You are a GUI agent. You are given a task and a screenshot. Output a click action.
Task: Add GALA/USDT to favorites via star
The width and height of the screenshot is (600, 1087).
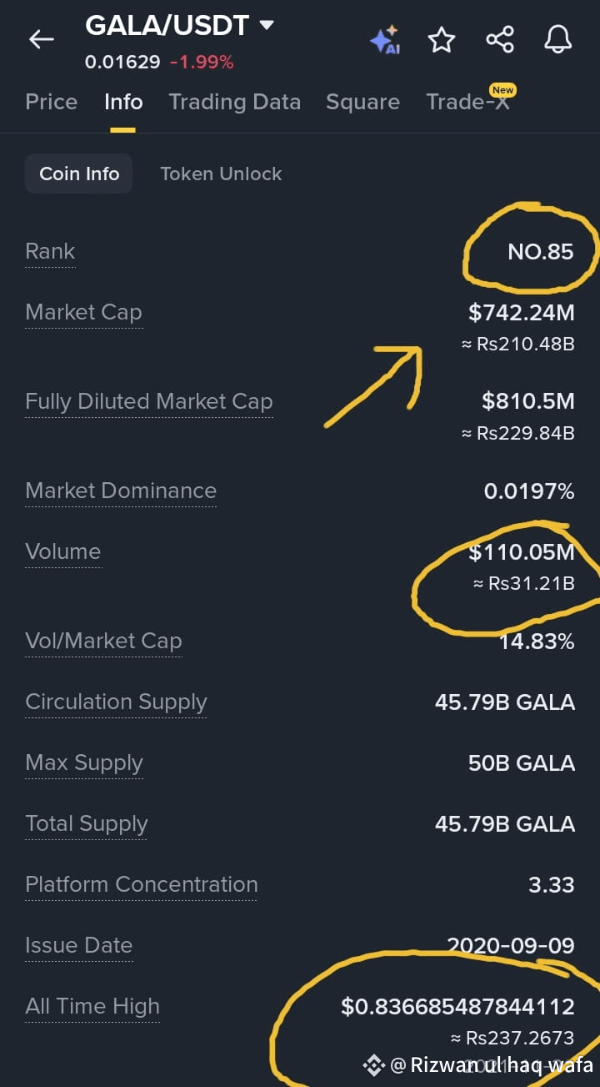pos(442,39)
